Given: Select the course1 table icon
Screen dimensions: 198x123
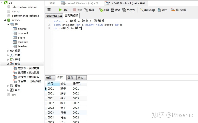Looking at the screenshot, I should (x=15, y=33).
